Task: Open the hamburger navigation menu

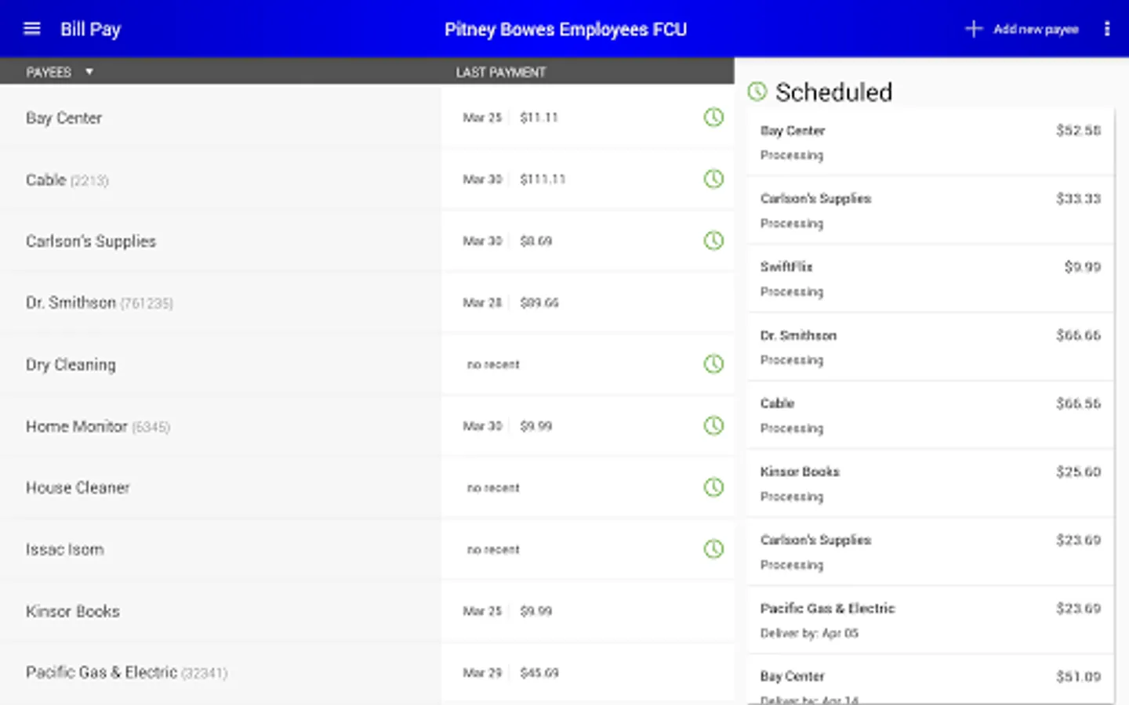Action: (32, 29)
